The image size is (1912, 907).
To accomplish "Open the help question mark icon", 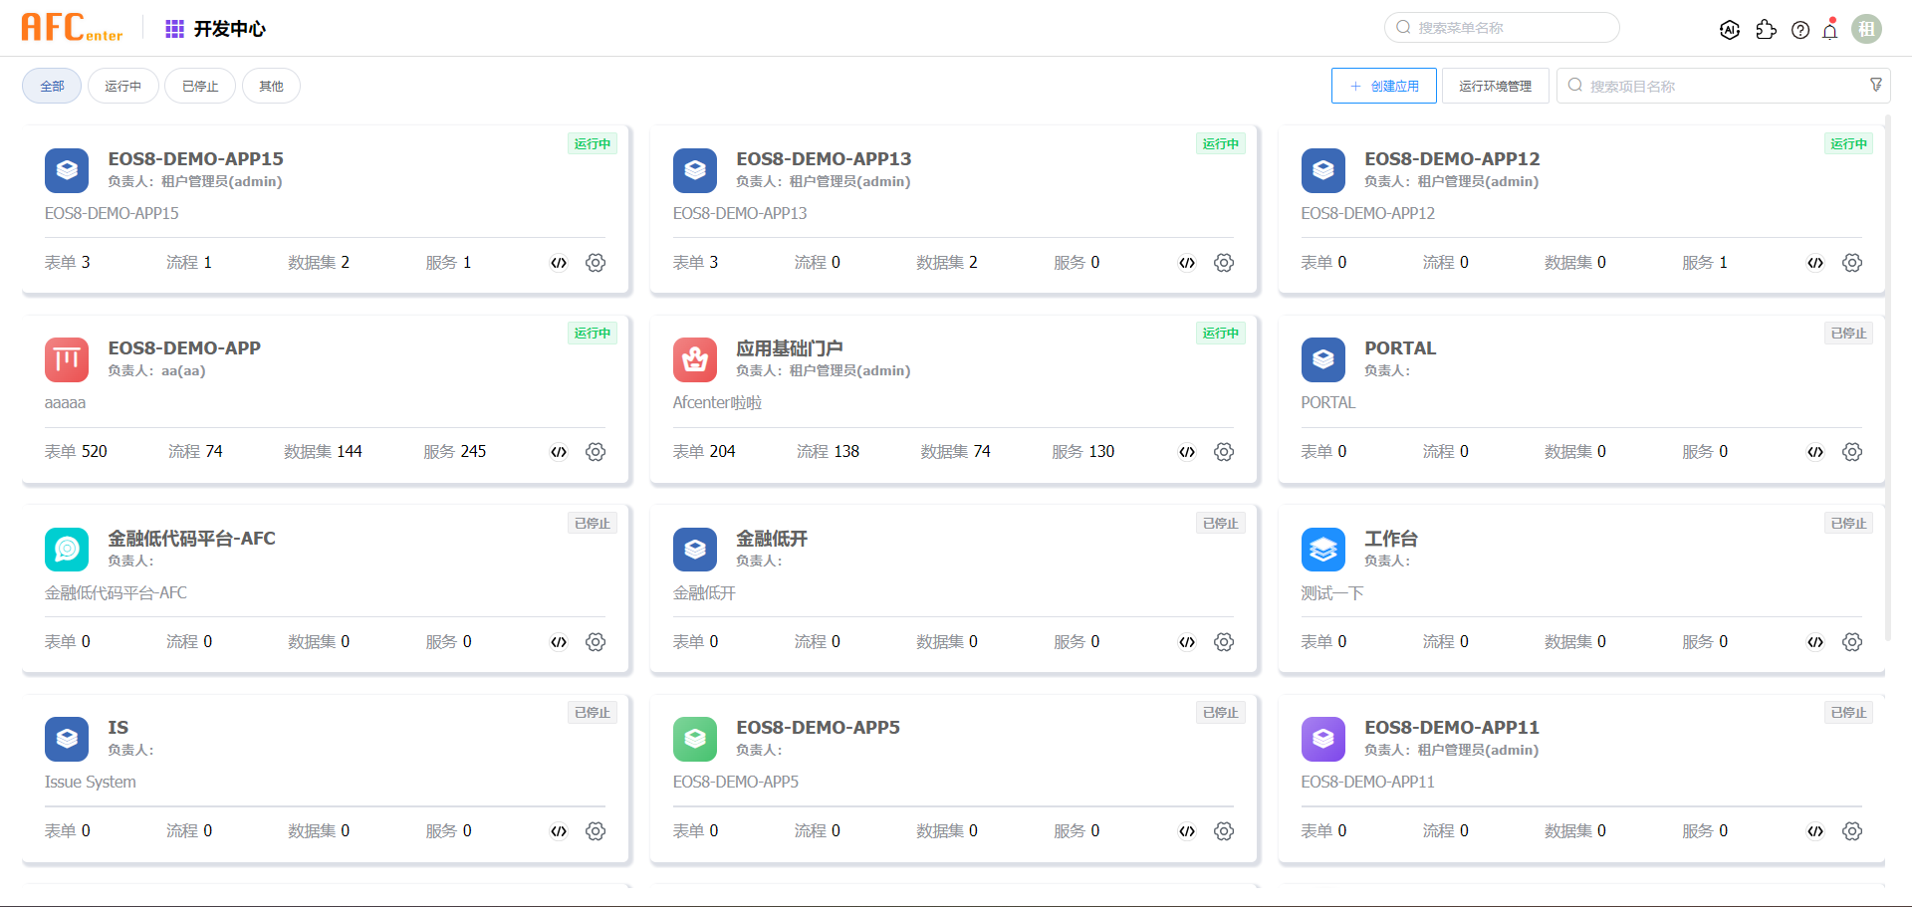I will click(x=1800, y=30).
